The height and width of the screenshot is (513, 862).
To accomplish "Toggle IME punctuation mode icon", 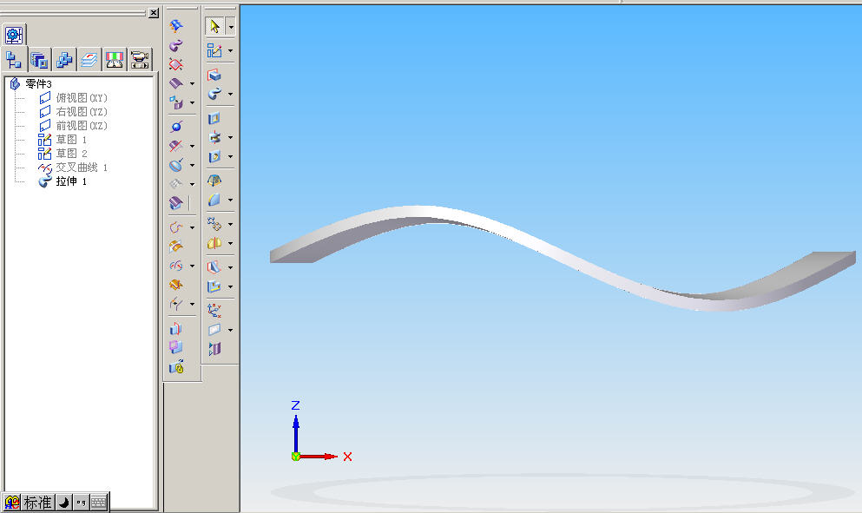I will (81, 502).
